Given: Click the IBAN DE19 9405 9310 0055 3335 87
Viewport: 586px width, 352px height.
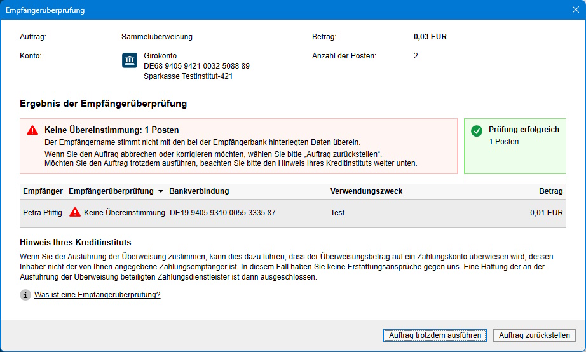Looking at the screenshot, I should (222, 213).
